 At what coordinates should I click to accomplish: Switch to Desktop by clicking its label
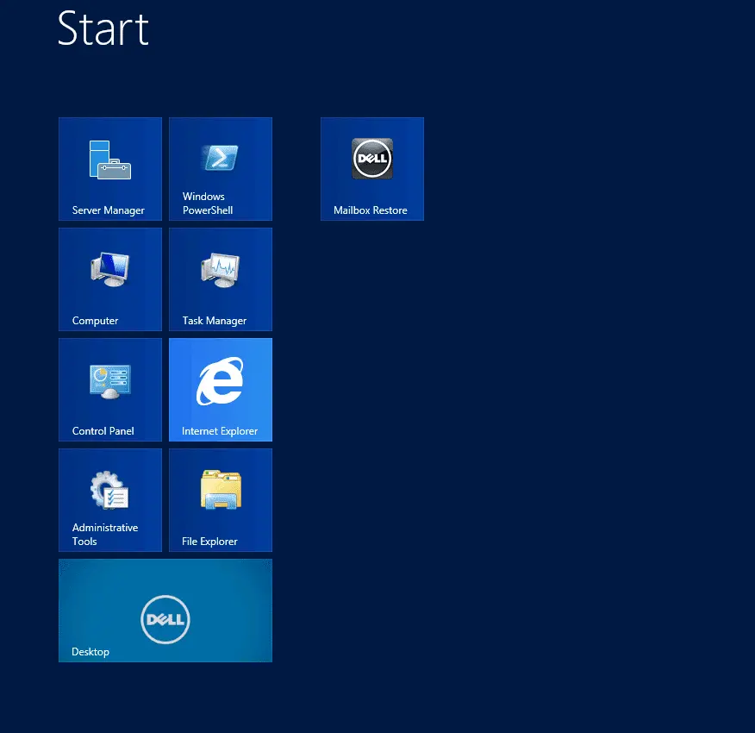[x=90, y=652]
